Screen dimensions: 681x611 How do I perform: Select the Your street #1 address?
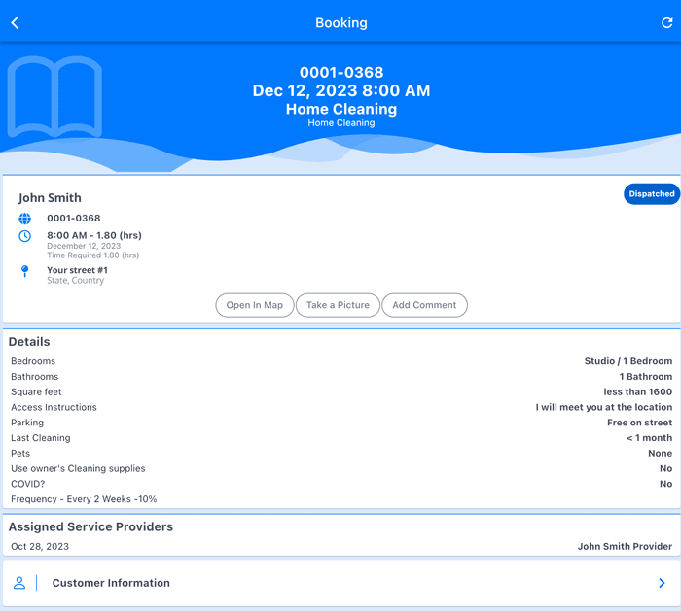pyautogui.click(x=77, y=270)
